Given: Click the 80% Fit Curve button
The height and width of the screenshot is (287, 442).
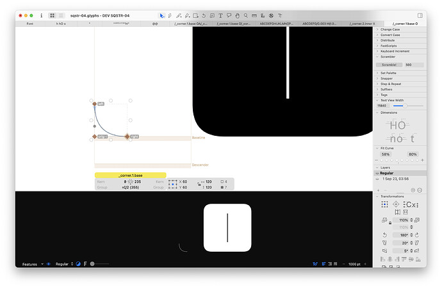Looking at the screenshot, I should pyautogui.click(x=413, y=154).
